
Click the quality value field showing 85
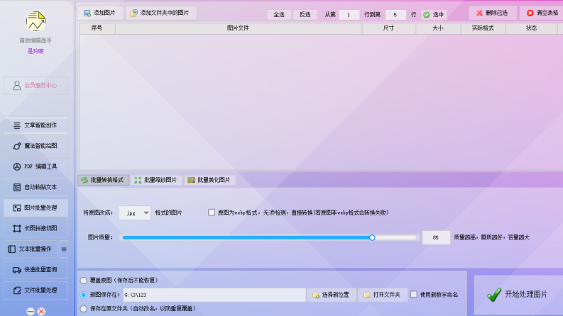436,237
